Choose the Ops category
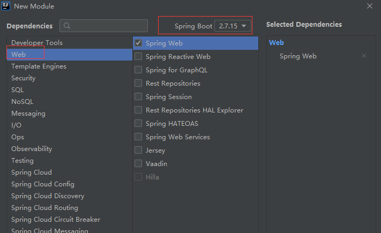This screenshot has width=381, height=233. pos(70,137)
